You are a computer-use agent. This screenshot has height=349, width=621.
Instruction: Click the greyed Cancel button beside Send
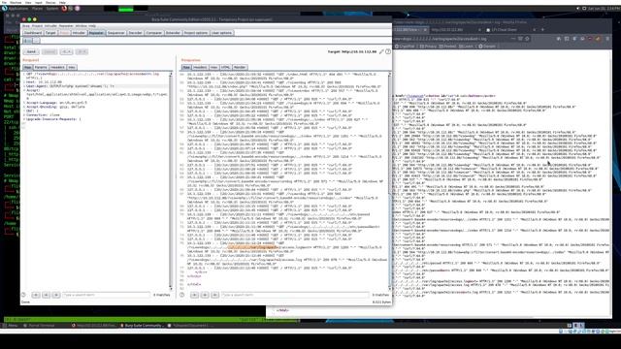(49, 51)
